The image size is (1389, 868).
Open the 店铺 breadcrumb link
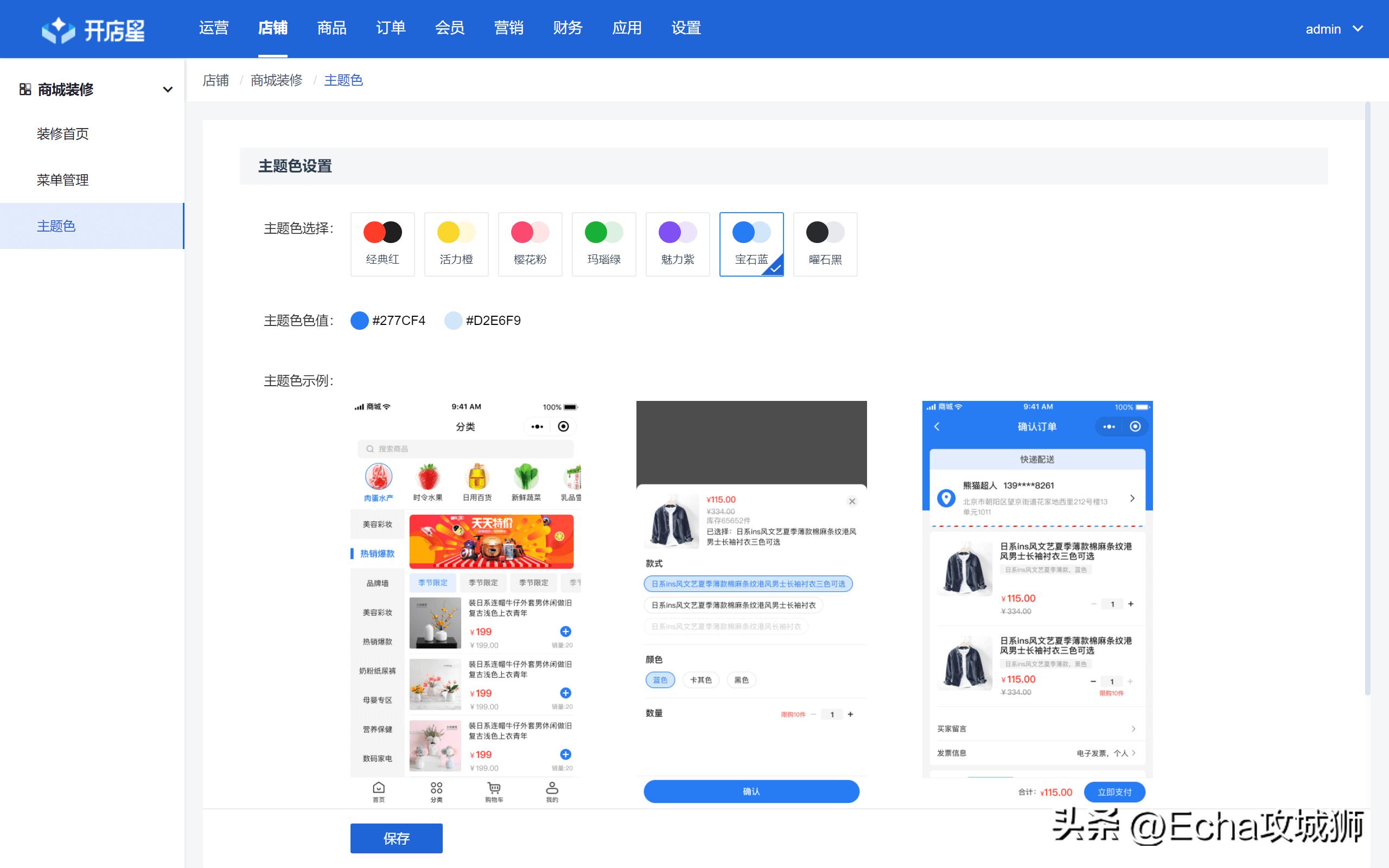[215, 80]
